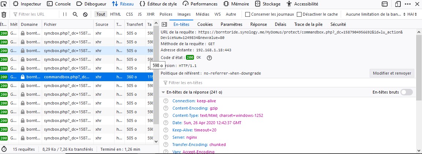This screenshot has width=422, height=154.
Task: Click help icon beside status code 200
Action: pyautogui.click(x=210, y=58)
